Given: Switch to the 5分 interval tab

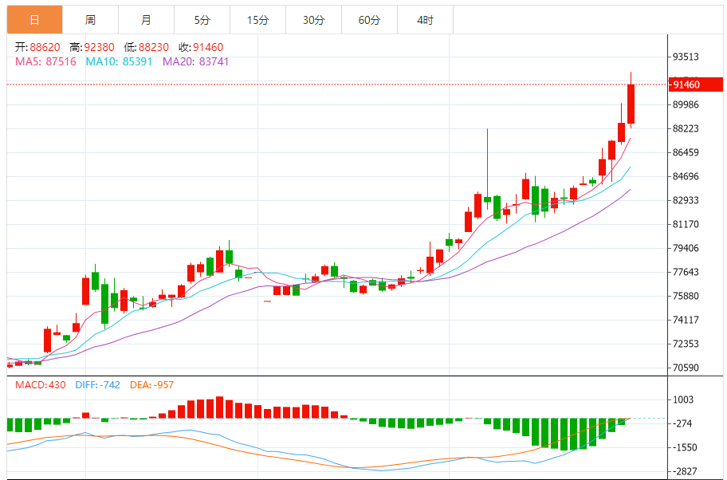Looking at the screenshot, I should [202, 20].
